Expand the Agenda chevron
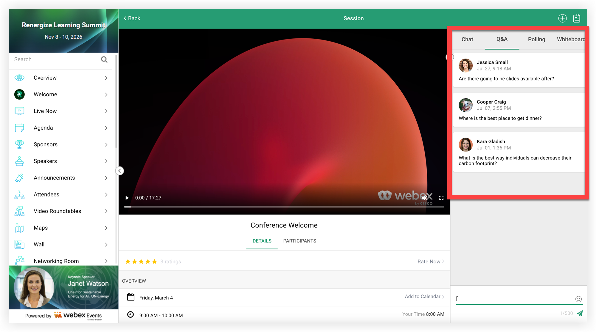The width and height of the screenshot is (596, 332). click(106, 128)
